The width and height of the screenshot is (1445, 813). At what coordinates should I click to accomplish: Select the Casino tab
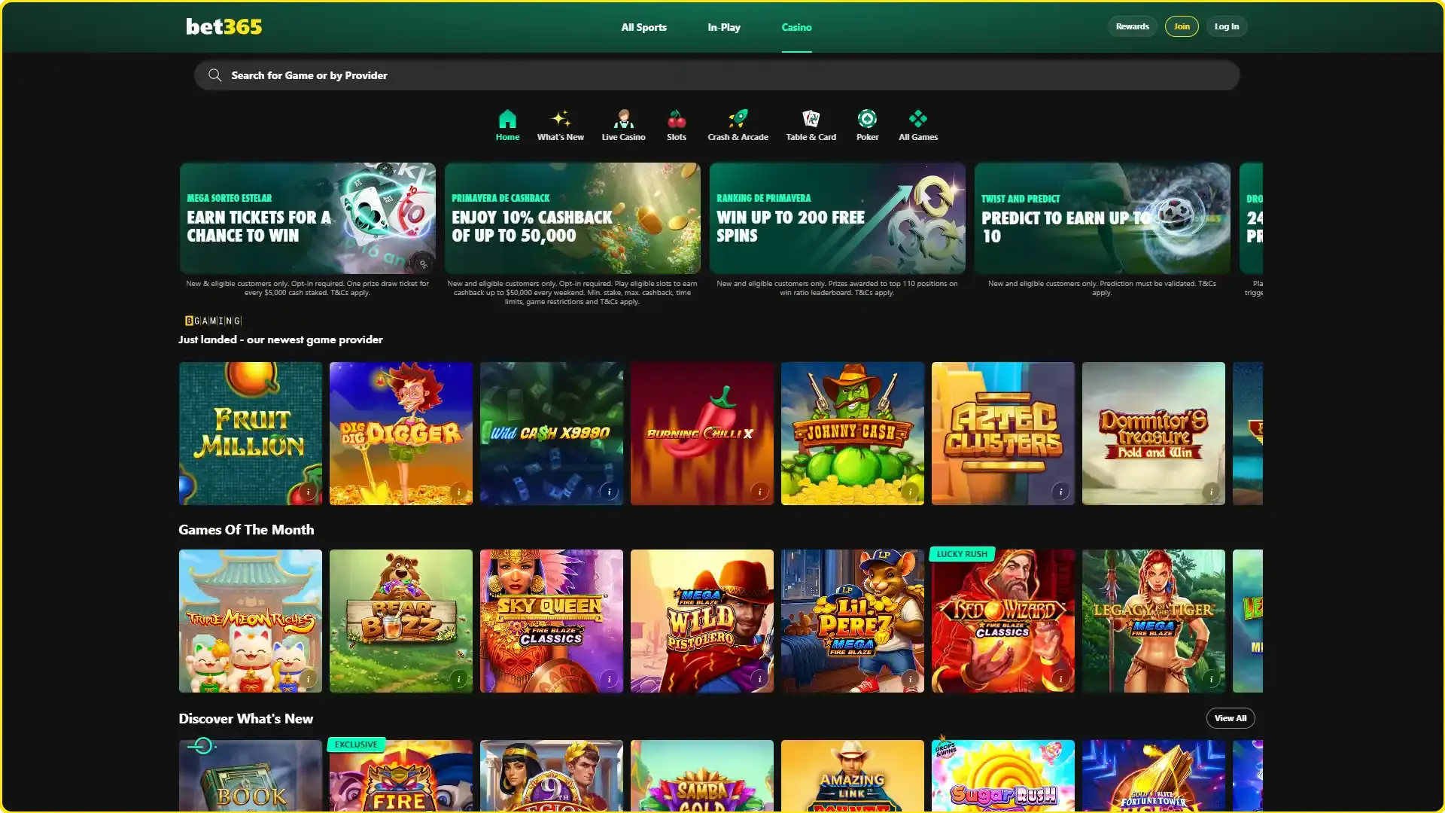[796, 27]
